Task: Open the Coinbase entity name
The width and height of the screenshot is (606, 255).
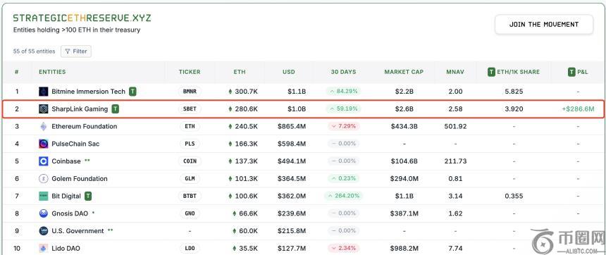Action: pos(66,161)
